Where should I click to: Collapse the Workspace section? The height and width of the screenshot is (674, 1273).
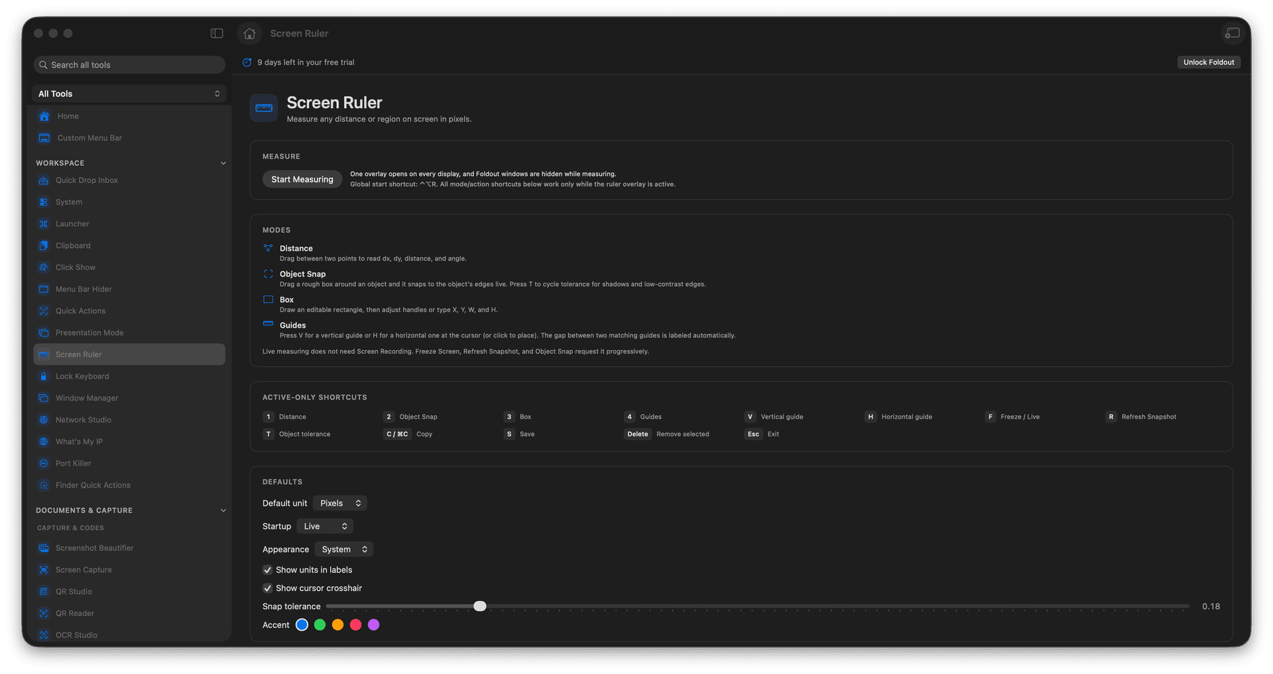pyautogui.click(x=223, y=163)
